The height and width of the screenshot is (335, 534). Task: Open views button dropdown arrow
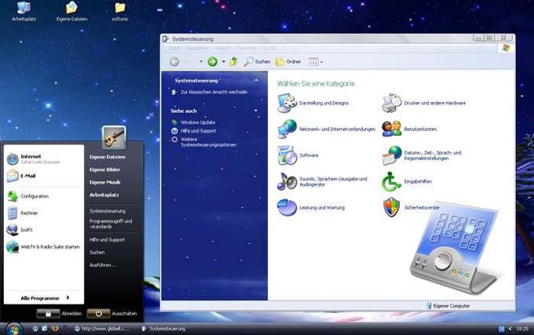321,62
